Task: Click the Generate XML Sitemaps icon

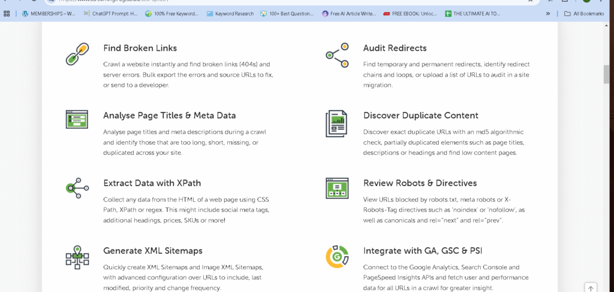Action: click(77, 256)
